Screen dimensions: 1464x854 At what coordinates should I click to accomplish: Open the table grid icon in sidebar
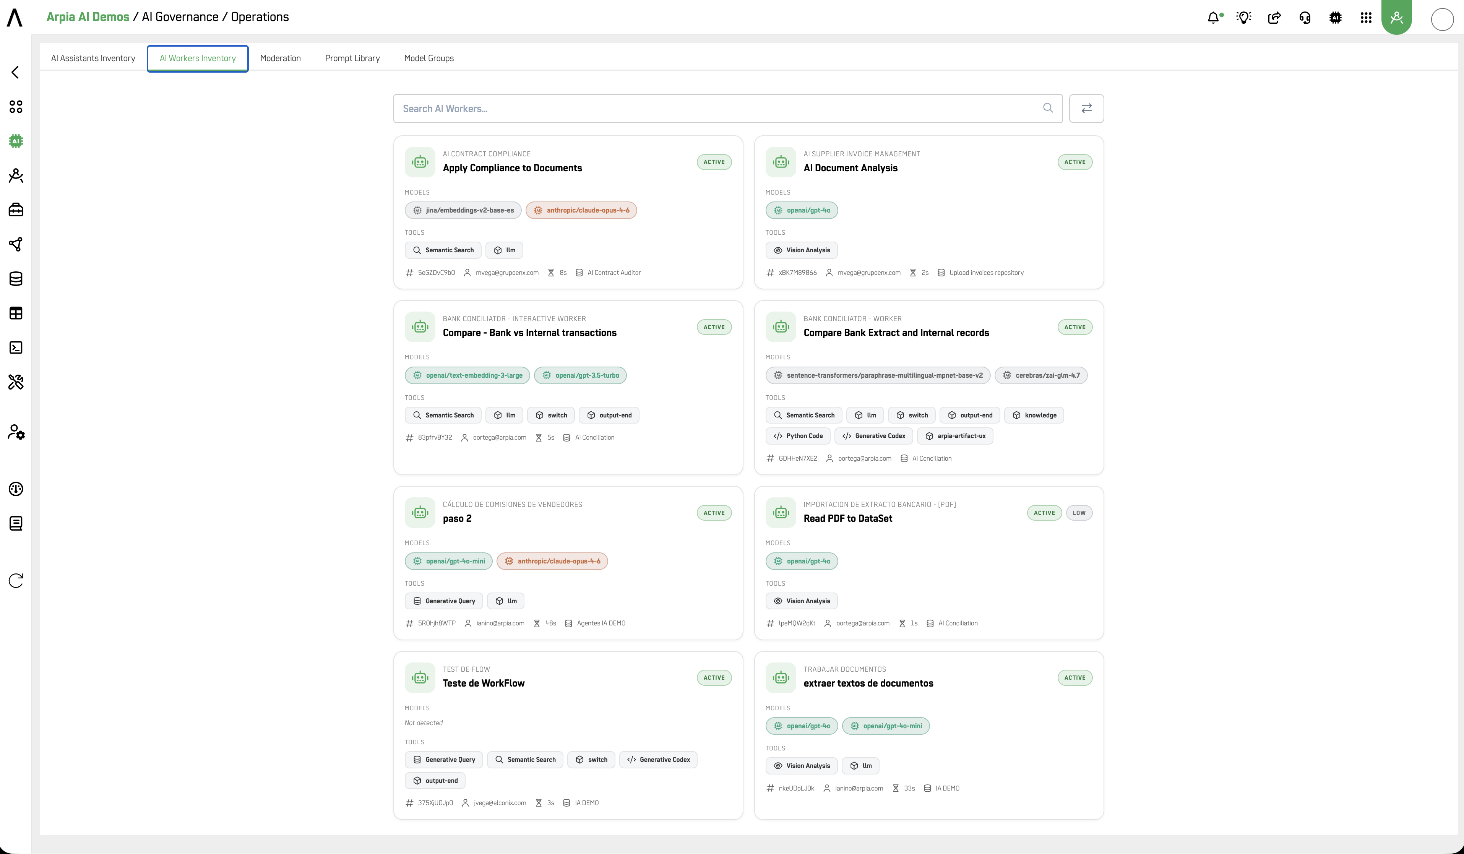[x=16, y=313]
